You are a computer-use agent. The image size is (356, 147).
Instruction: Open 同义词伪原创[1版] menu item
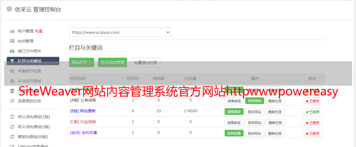34,117
